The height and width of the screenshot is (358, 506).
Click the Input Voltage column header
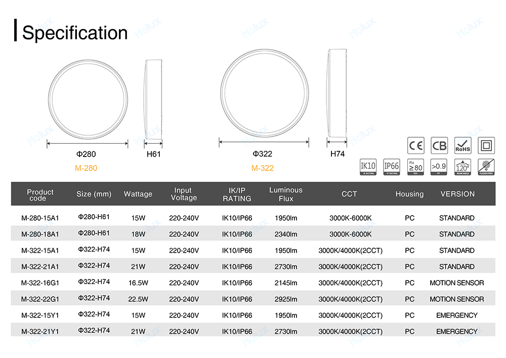coord(184,194)
